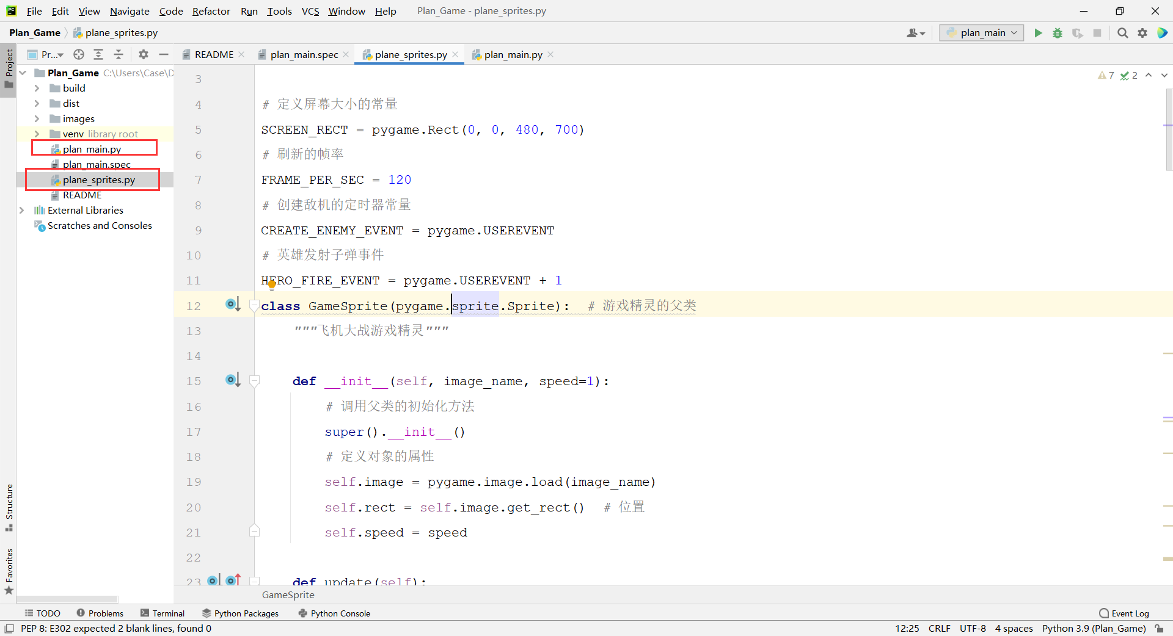Screen dimensions: 1173x636
Task: Click the Python 3.9 (Plan_Game) interpreter link
Action: [1093, 629]
